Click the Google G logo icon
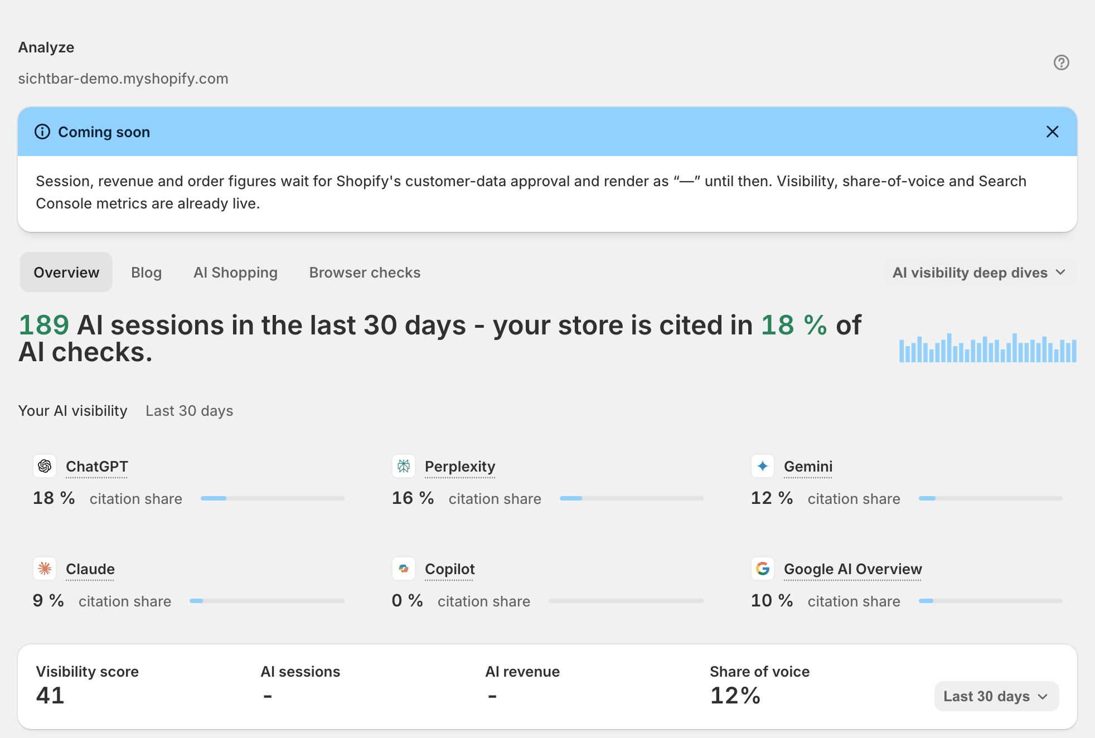1095x738 pixels. point(763,569)
